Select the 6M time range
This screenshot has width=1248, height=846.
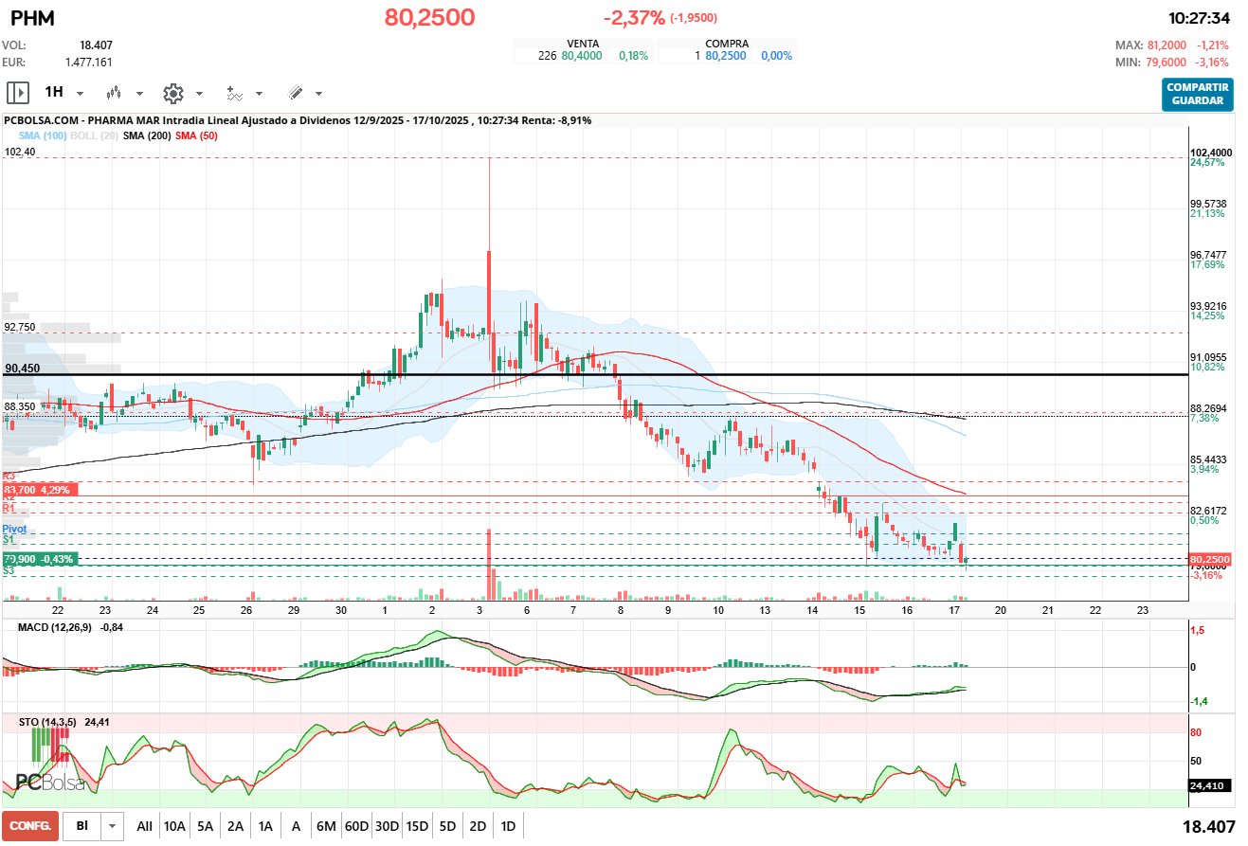point(326,826)
